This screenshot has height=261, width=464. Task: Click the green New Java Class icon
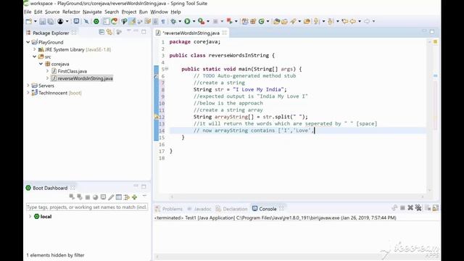pos(261,21)
